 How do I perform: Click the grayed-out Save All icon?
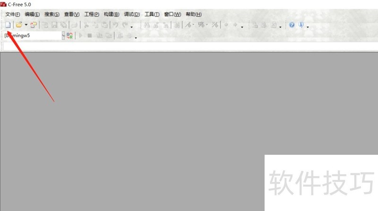(x=64, y=25)
